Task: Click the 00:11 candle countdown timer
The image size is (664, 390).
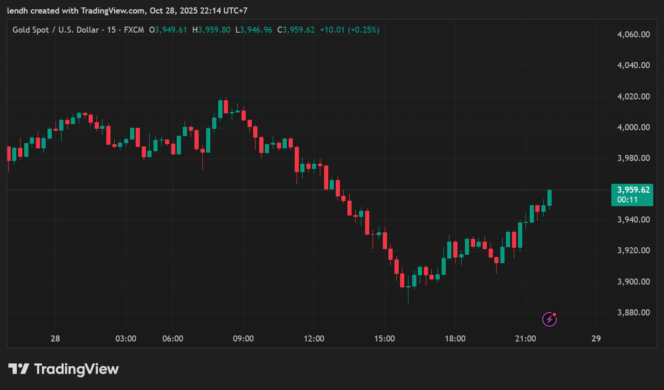Action: point(627,200)
